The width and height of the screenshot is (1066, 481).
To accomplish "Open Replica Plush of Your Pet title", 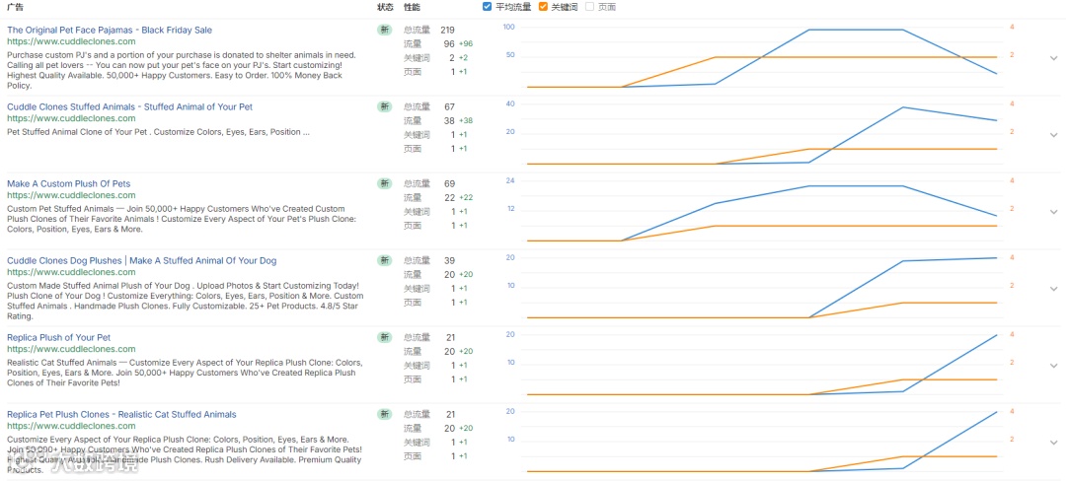I will 58,337.
